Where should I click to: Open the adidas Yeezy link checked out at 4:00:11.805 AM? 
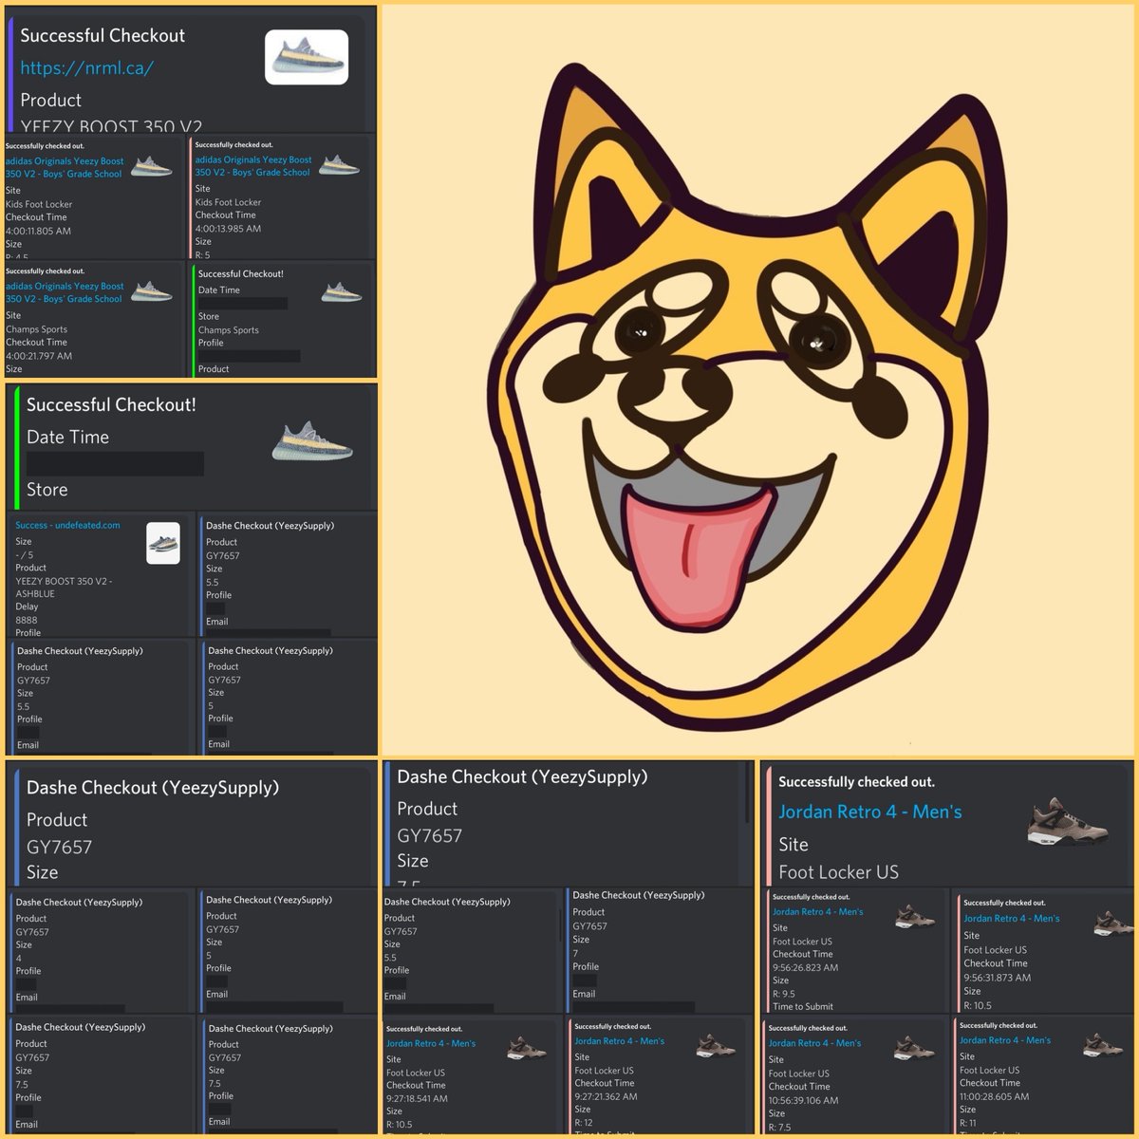click(x=65, y=167)
